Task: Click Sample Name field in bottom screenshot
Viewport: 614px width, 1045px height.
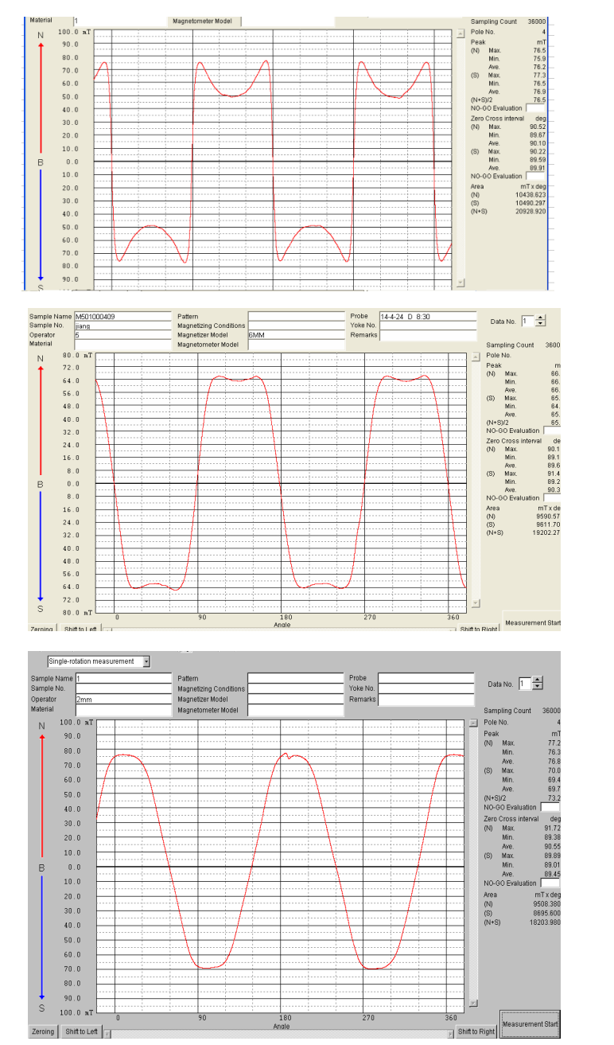Action: pos(123,678)
